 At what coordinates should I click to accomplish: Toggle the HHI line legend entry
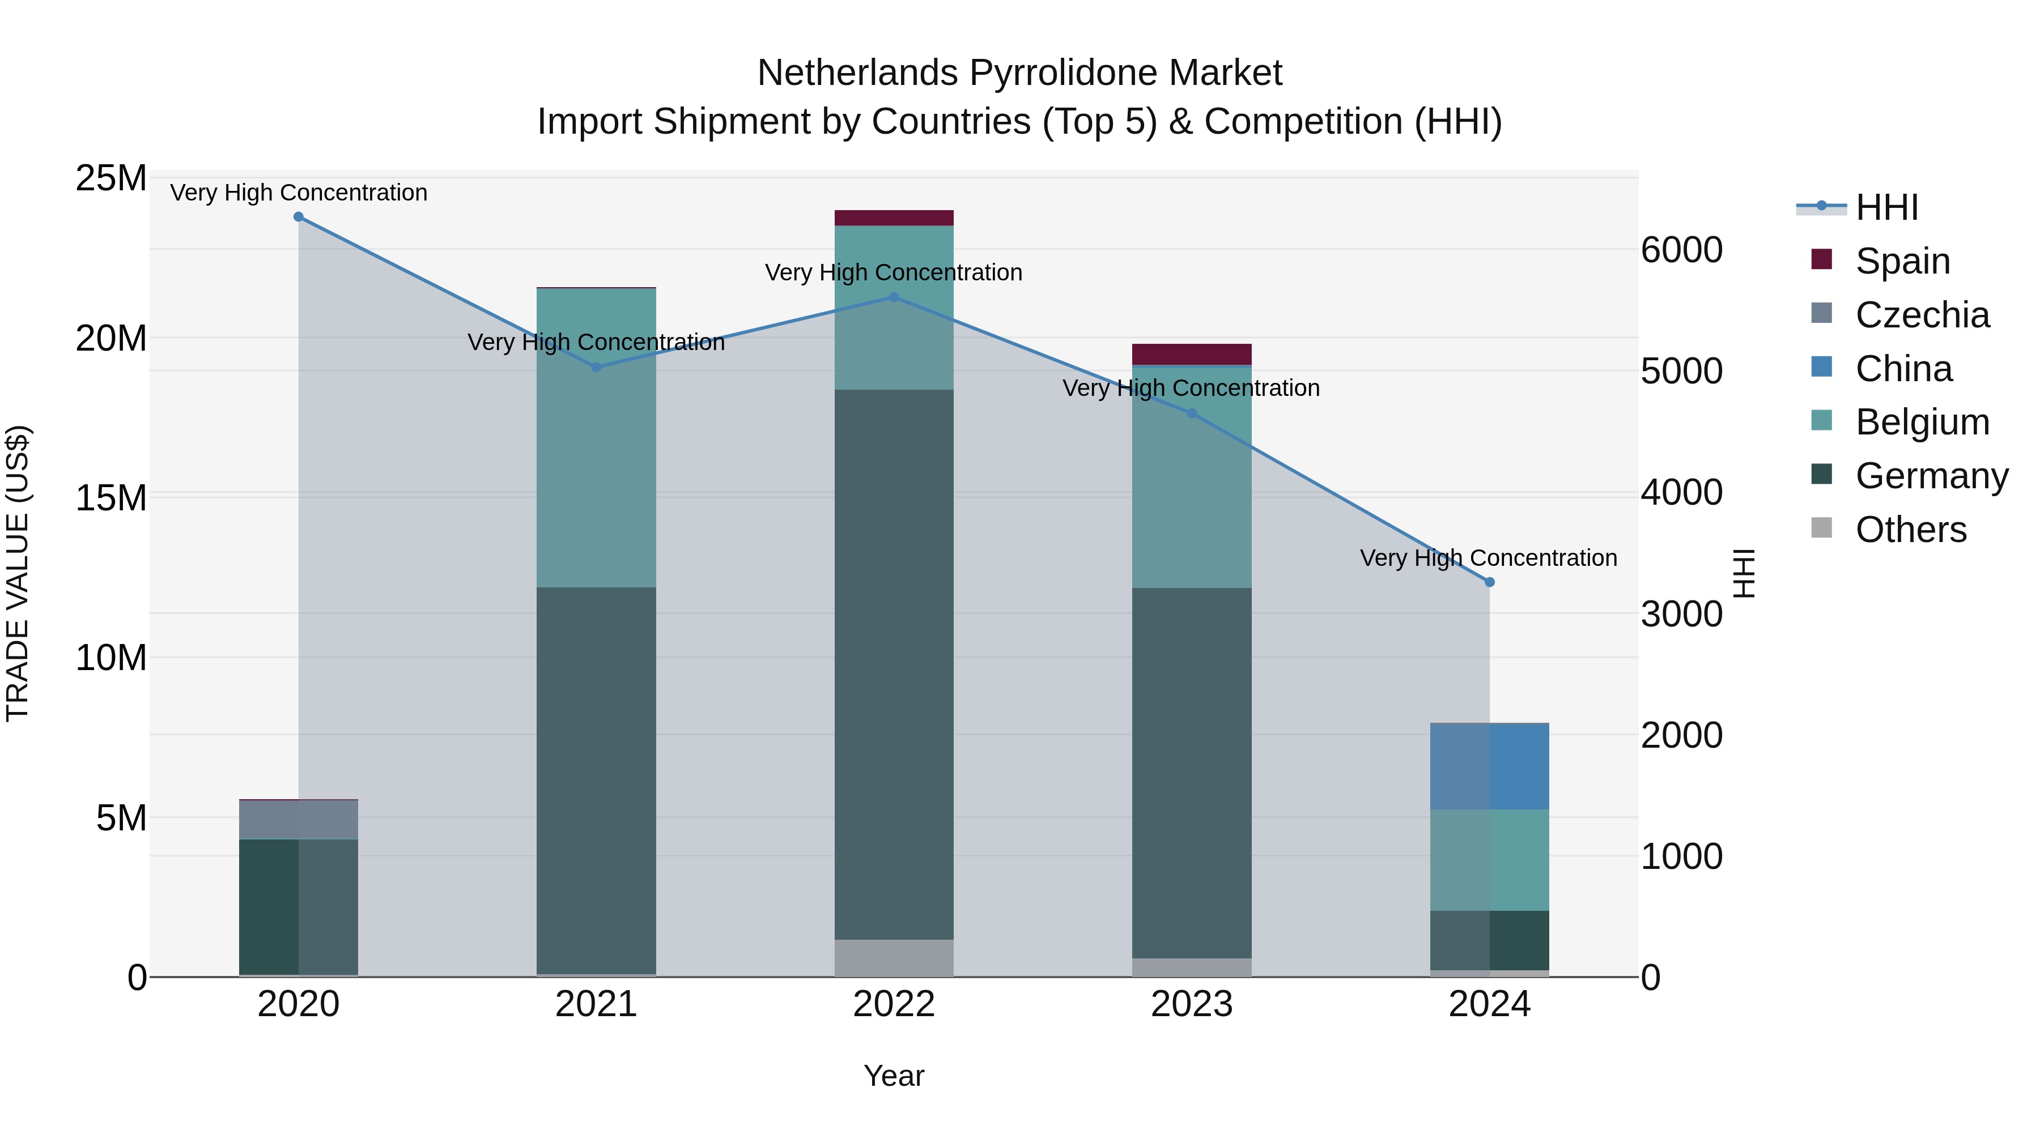coord(1857,207)
